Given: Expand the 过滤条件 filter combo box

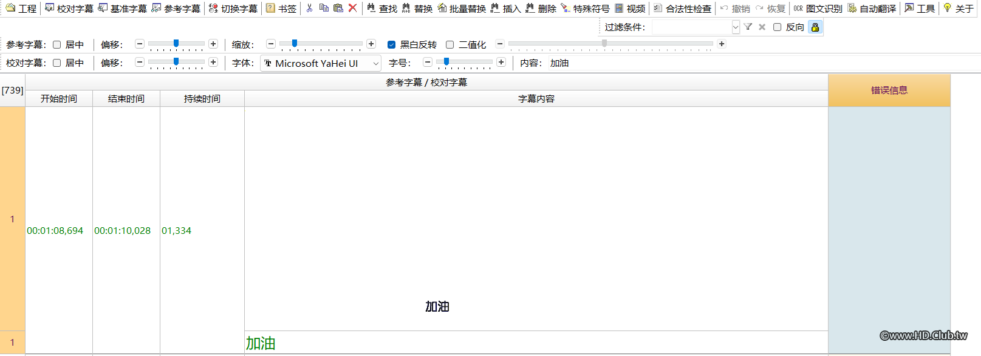Looking at the screenshot, I should point(735,27).
